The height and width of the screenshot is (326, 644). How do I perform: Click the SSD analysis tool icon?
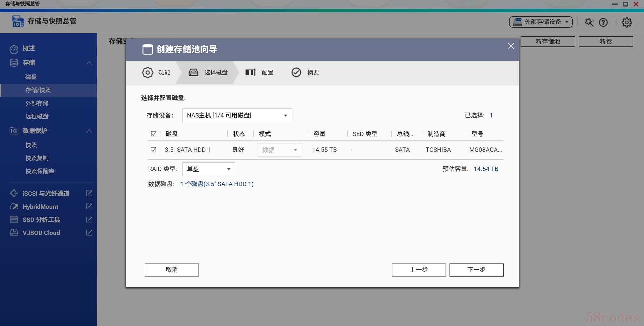(14, 219)
